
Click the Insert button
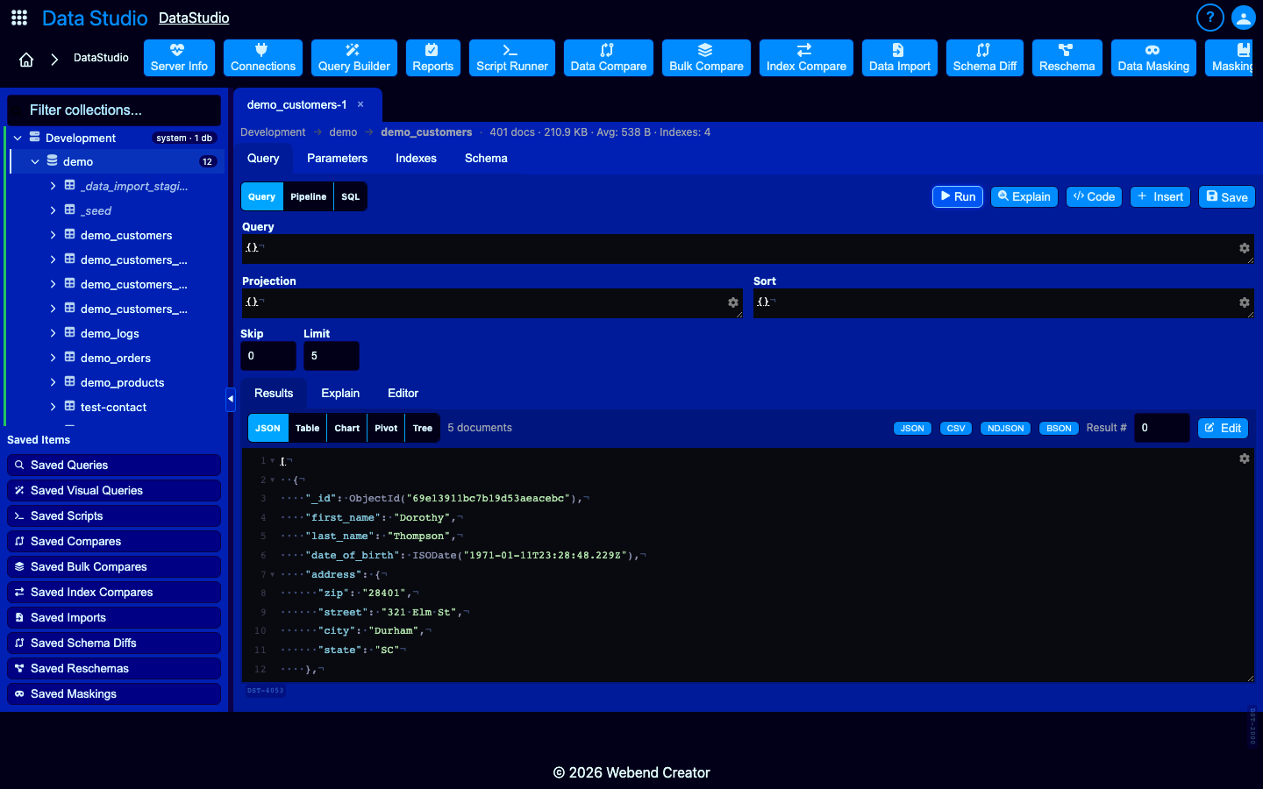(x=1160, y=196)
